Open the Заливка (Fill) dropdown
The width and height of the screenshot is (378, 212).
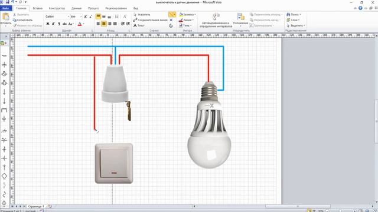pyautogui.click(x=187, y=14)
